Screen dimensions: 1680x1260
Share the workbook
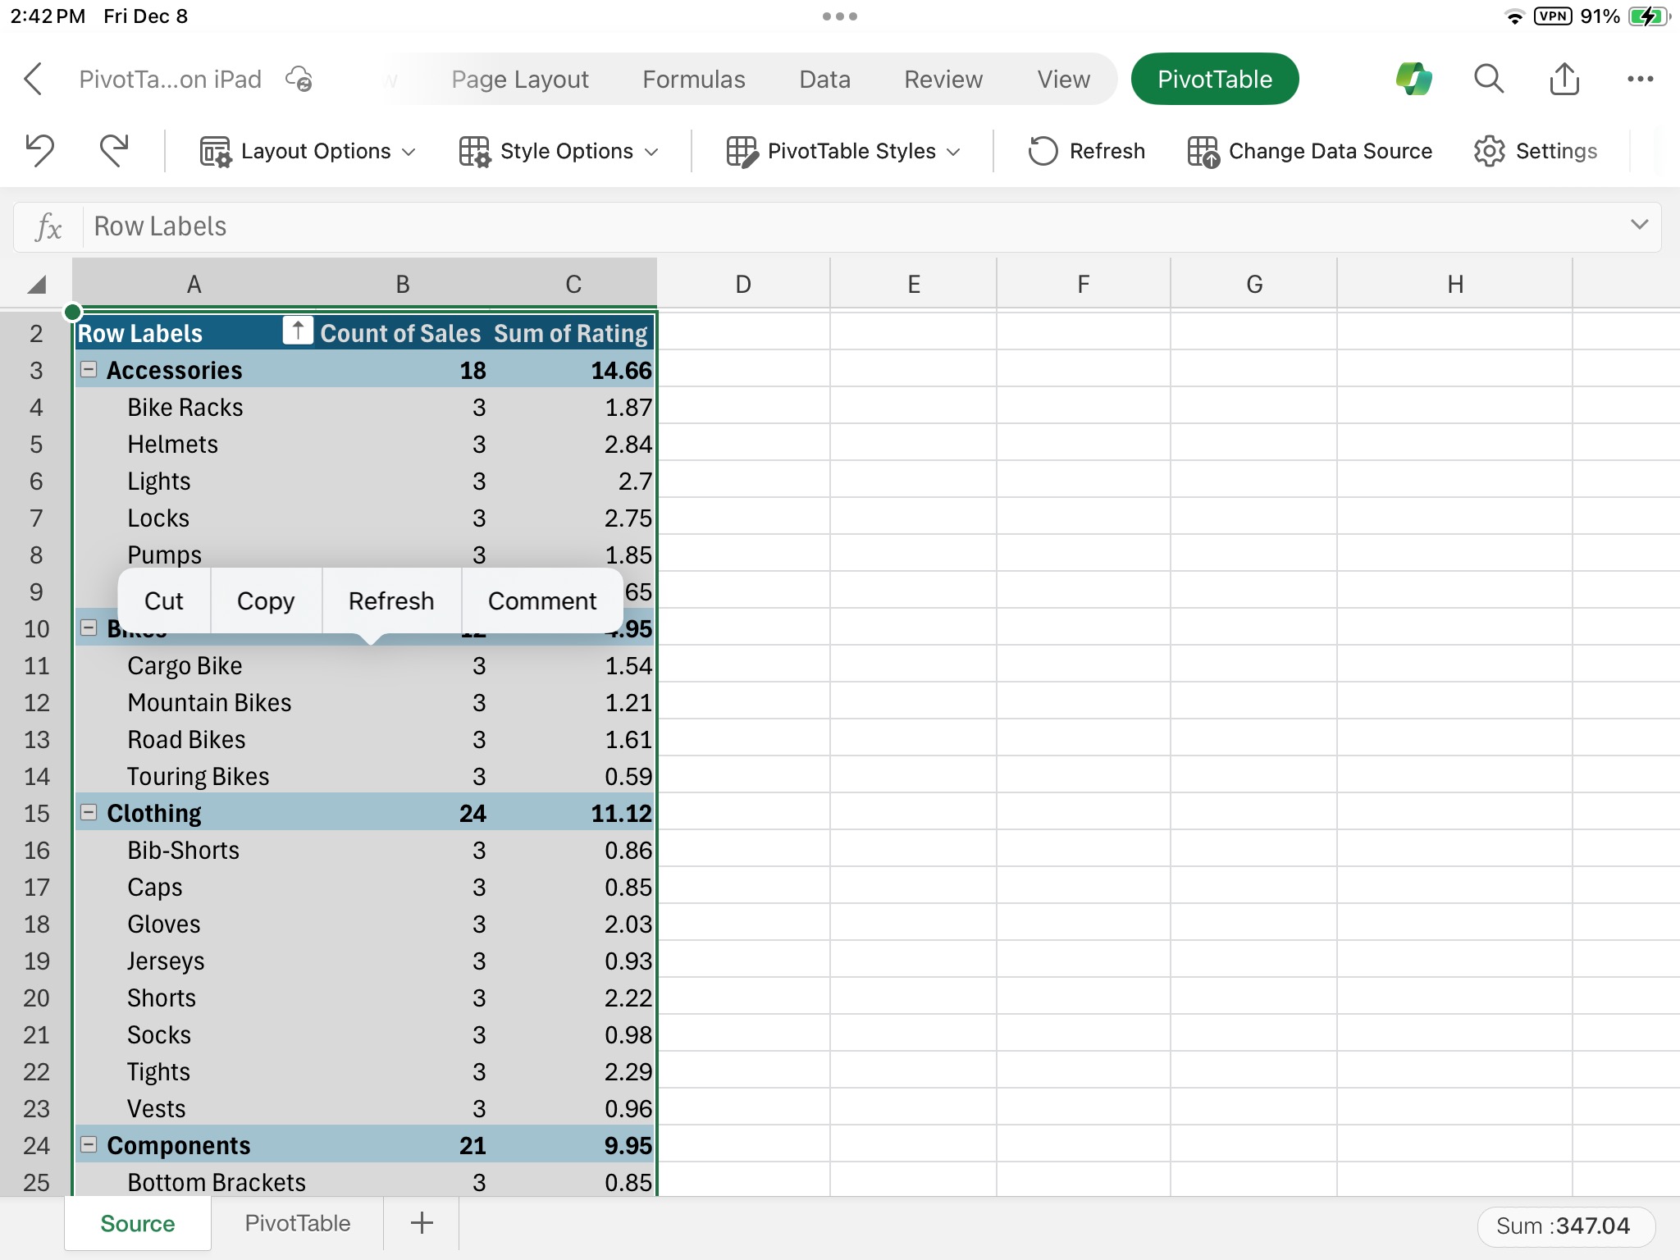1564,79
